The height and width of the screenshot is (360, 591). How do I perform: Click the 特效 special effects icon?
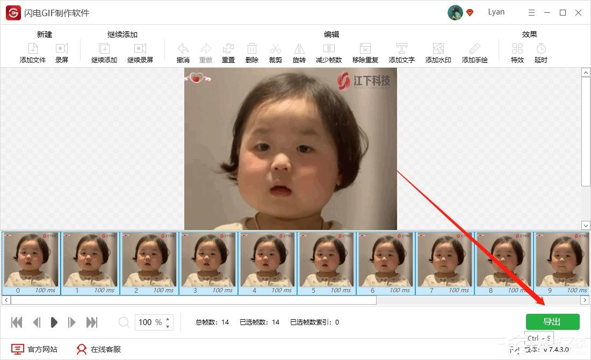[517, 52]
